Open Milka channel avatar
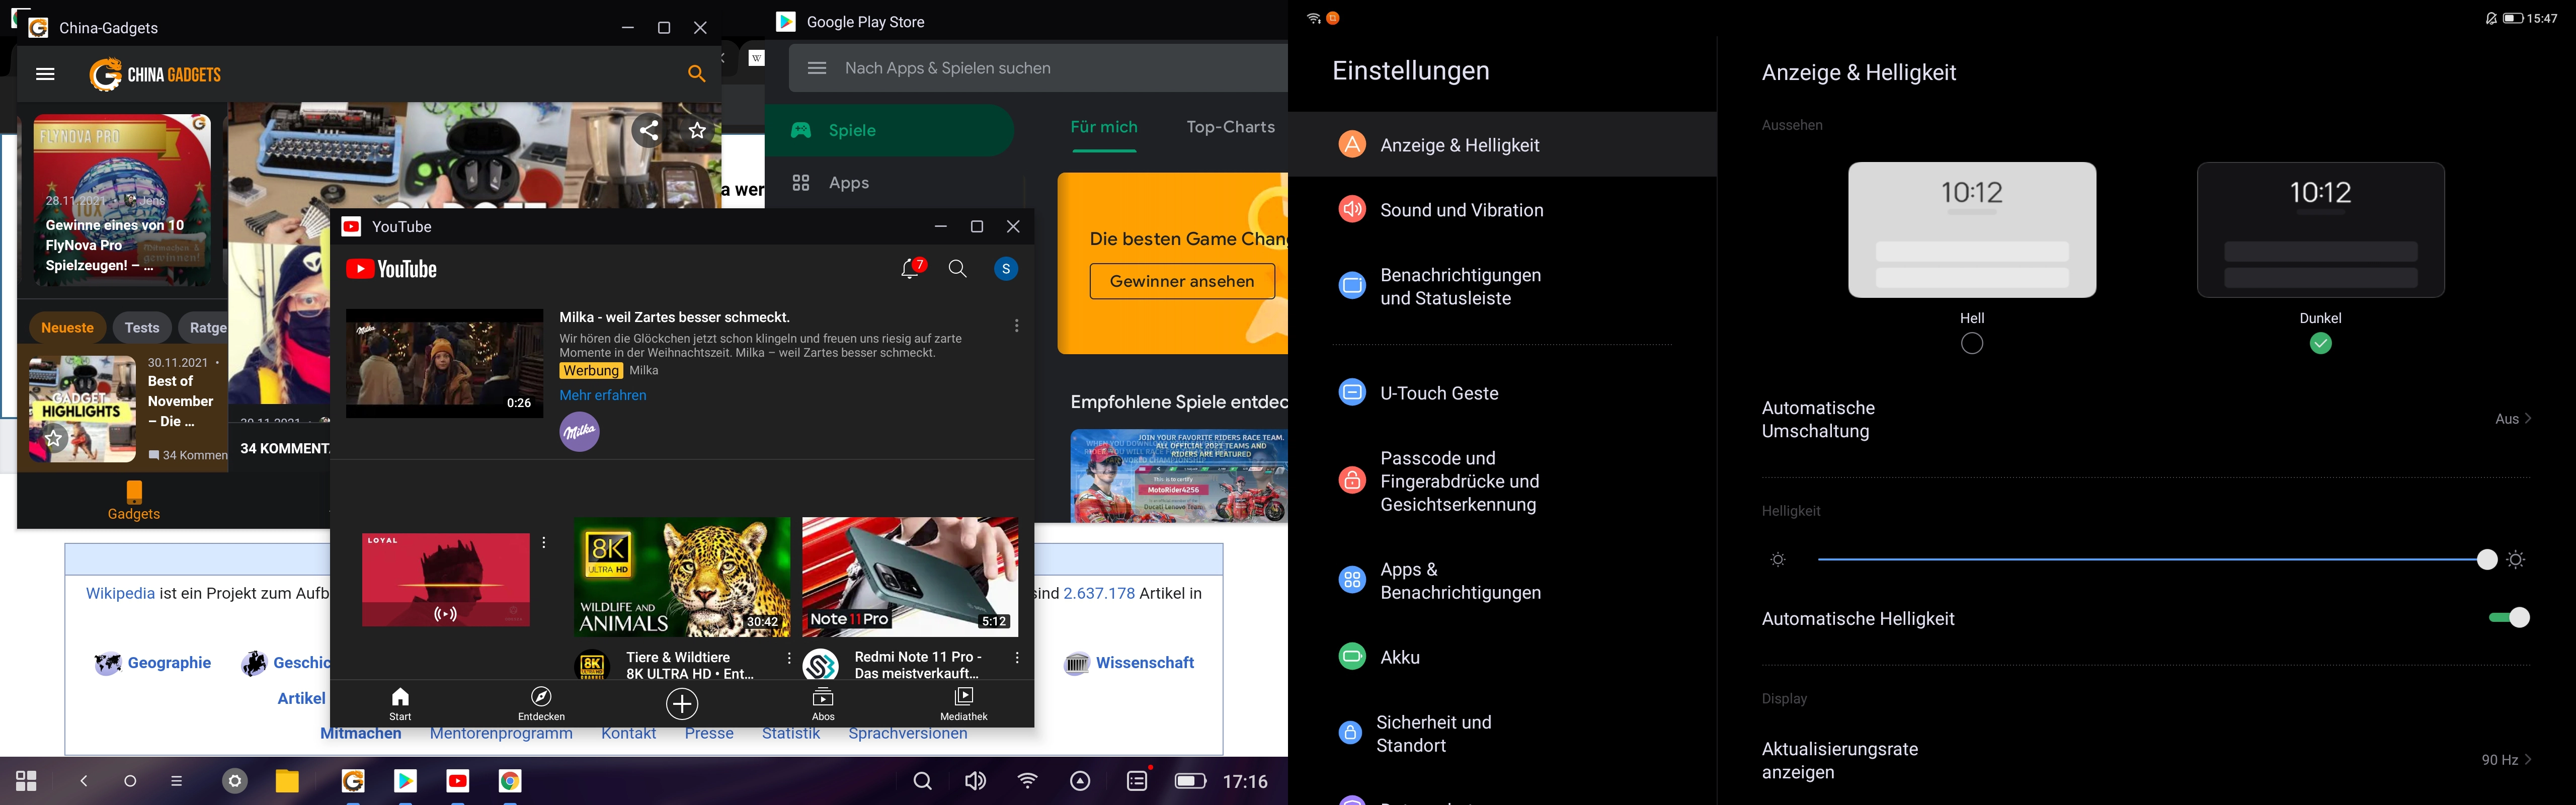 coord(579,432)
